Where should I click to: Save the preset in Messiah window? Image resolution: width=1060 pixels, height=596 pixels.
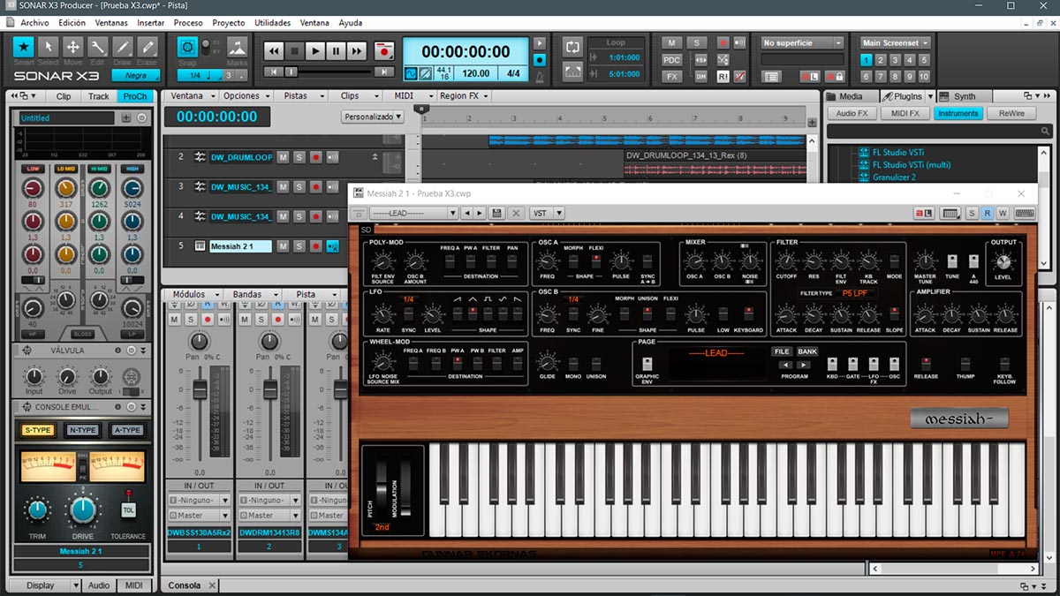pos(497,213)
